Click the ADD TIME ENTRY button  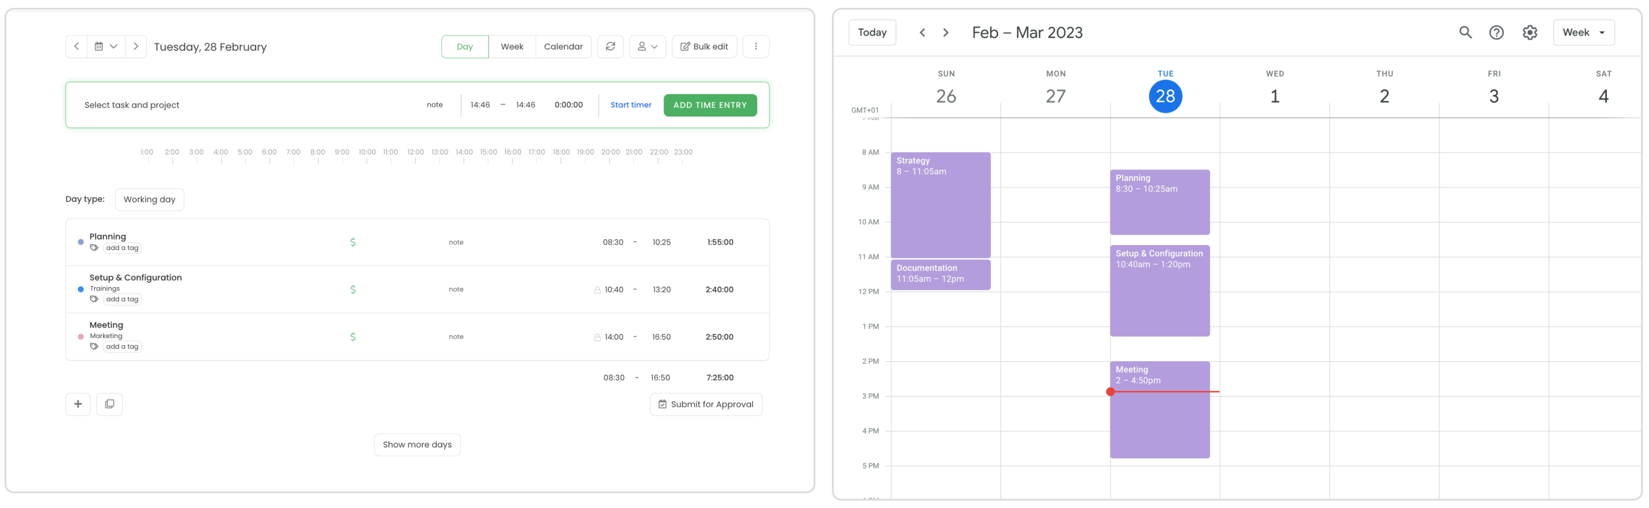pos(710,105)
